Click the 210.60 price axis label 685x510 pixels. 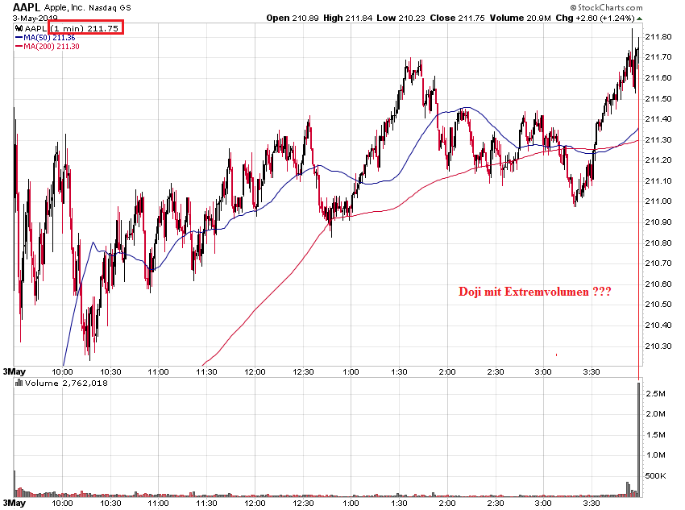[x=658, y=284]
